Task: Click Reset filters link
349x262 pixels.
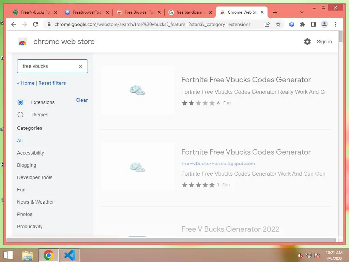Action: pyautogui.click(x=52, y=83)
